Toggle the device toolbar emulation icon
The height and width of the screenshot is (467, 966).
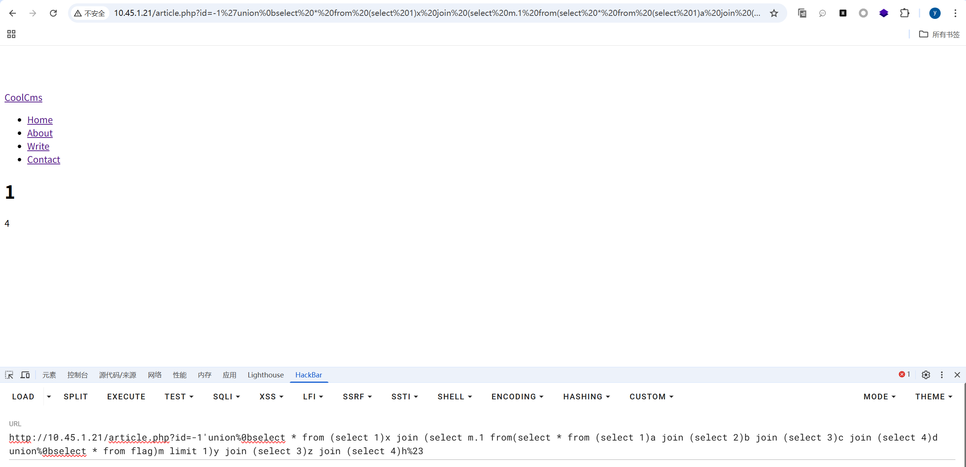(25, 375)
